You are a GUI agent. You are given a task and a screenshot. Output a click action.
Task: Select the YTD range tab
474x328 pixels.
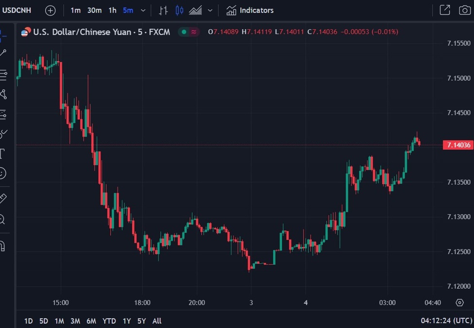109,321
